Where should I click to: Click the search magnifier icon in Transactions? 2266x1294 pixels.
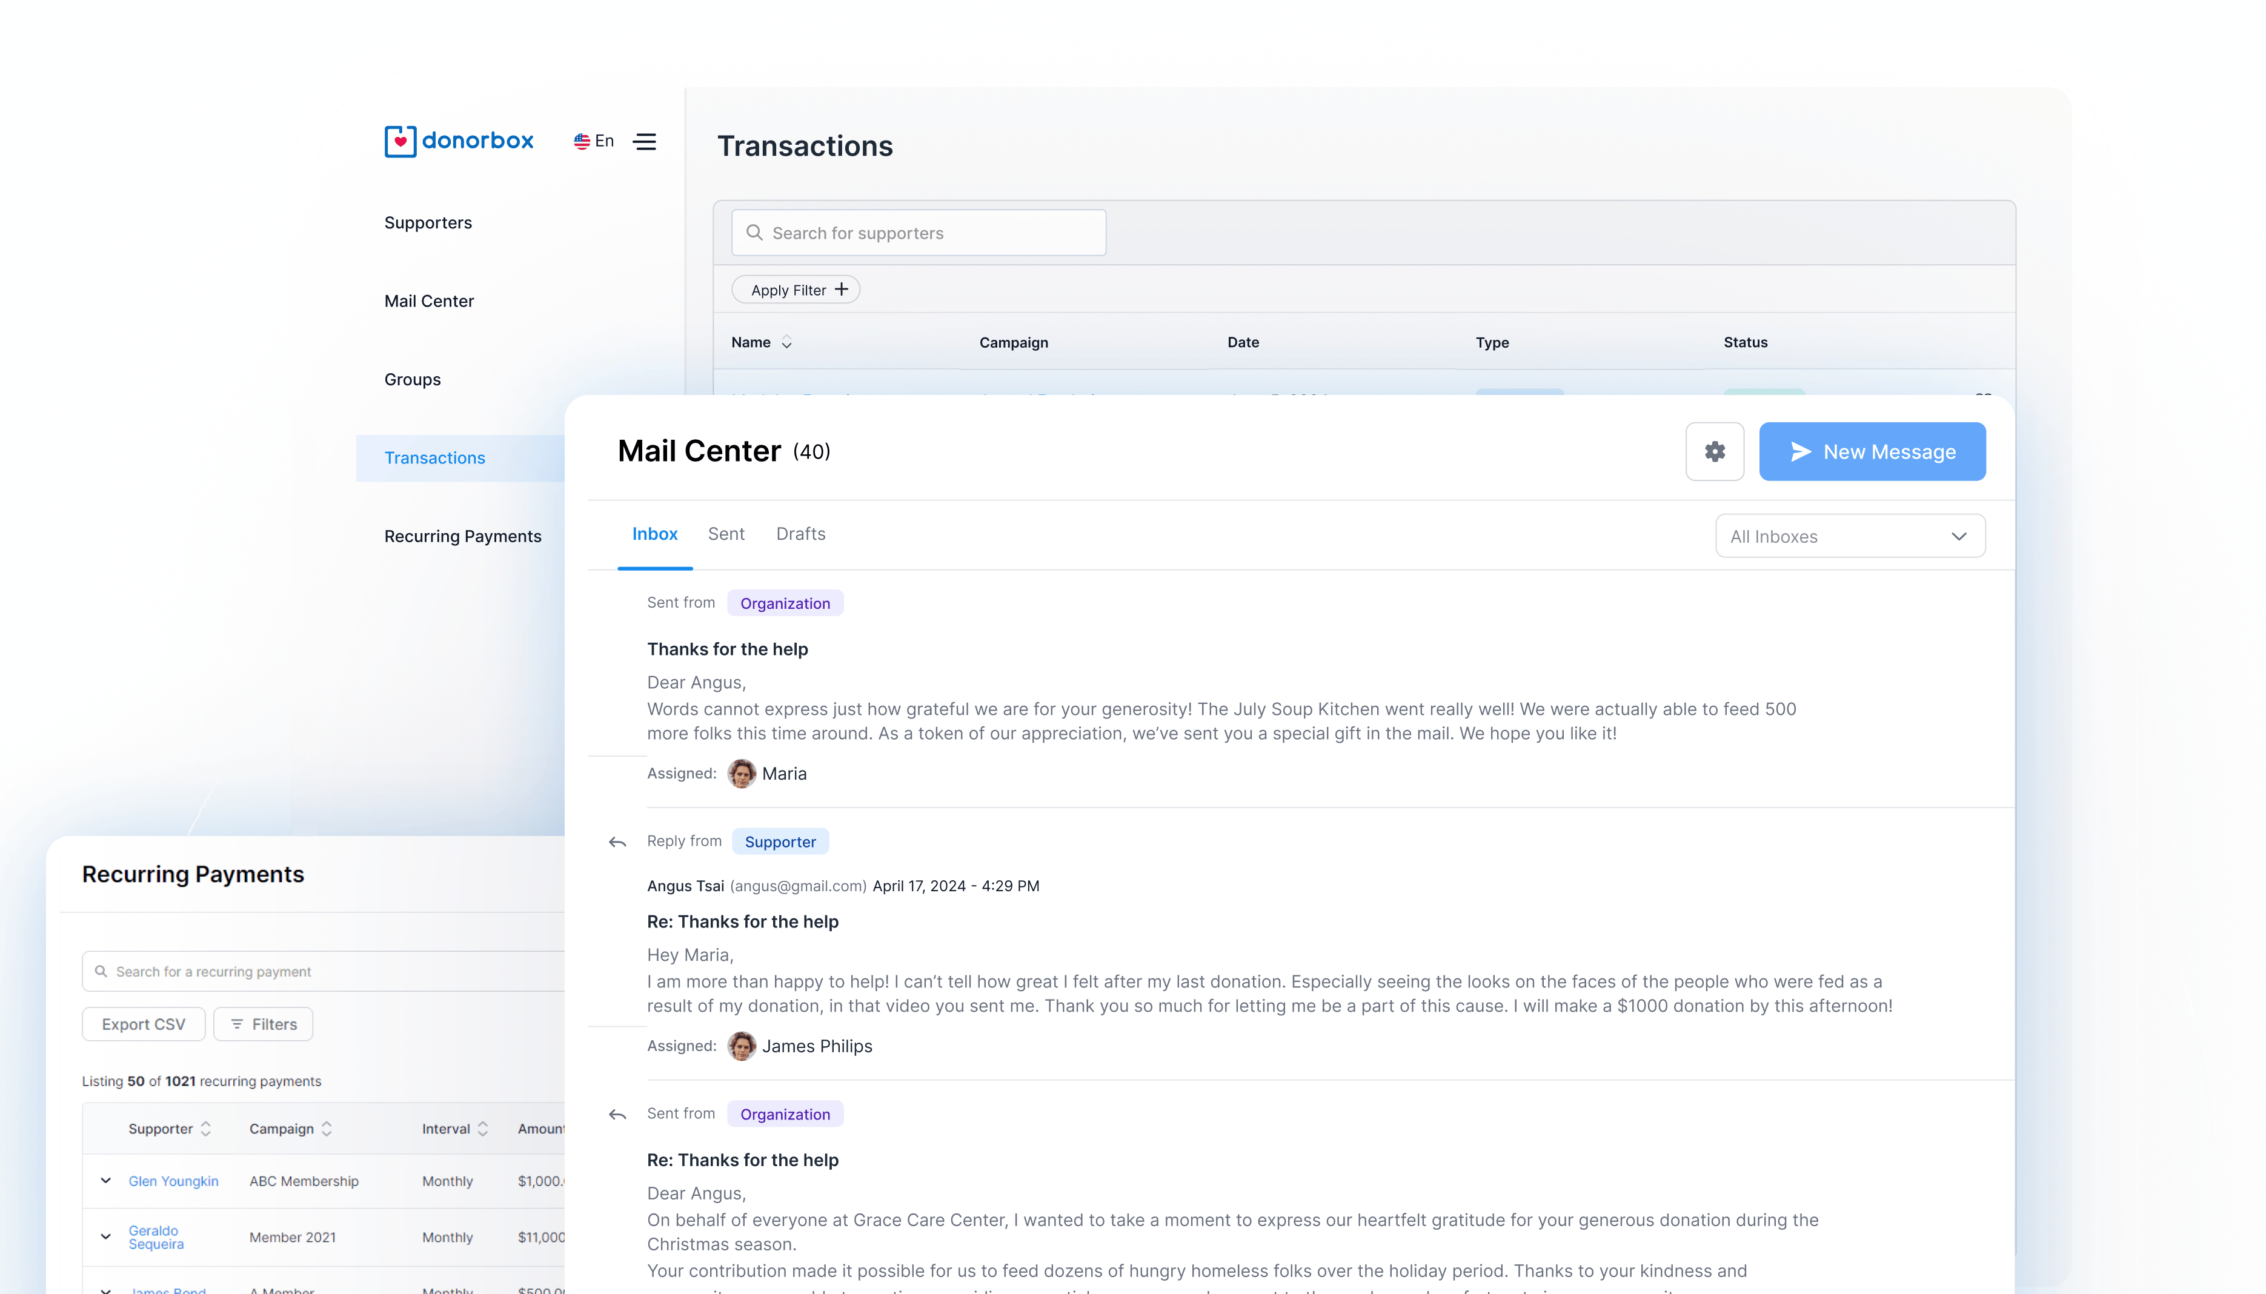click(x=753, y=232)
